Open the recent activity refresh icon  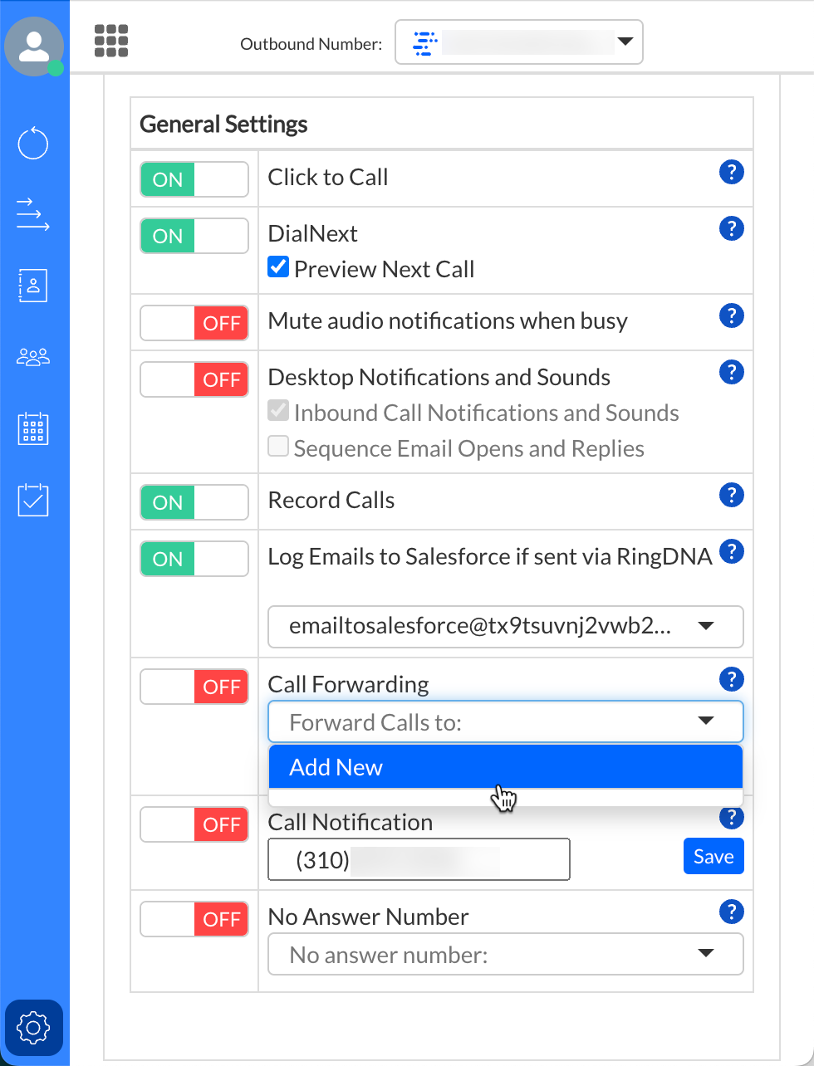[33, 144]
